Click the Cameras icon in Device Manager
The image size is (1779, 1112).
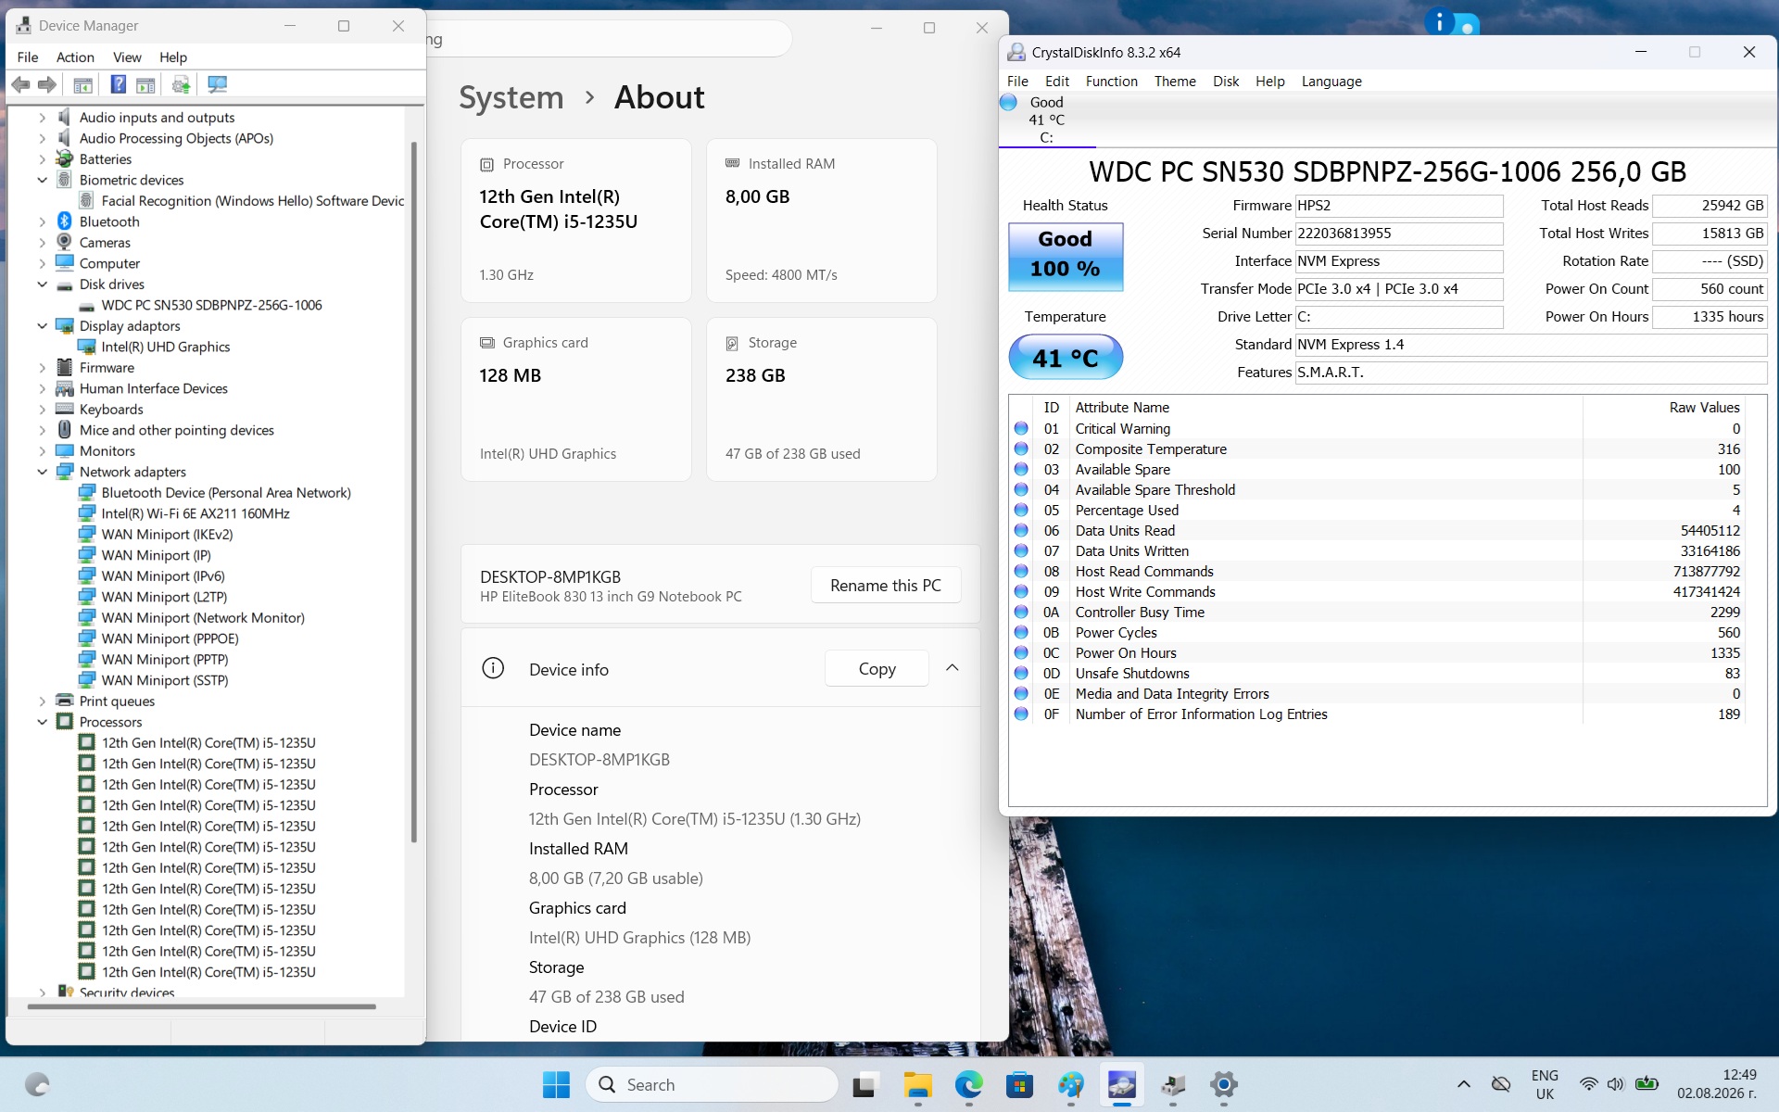point(64,242)
